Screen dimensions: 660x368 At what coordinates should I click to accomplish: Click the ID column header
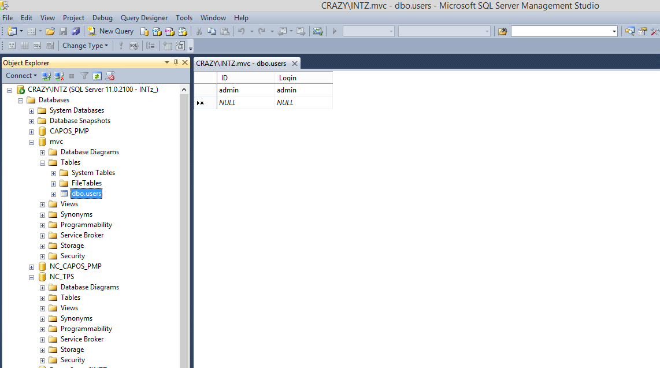pyautogui.click(x=246, y=78)
